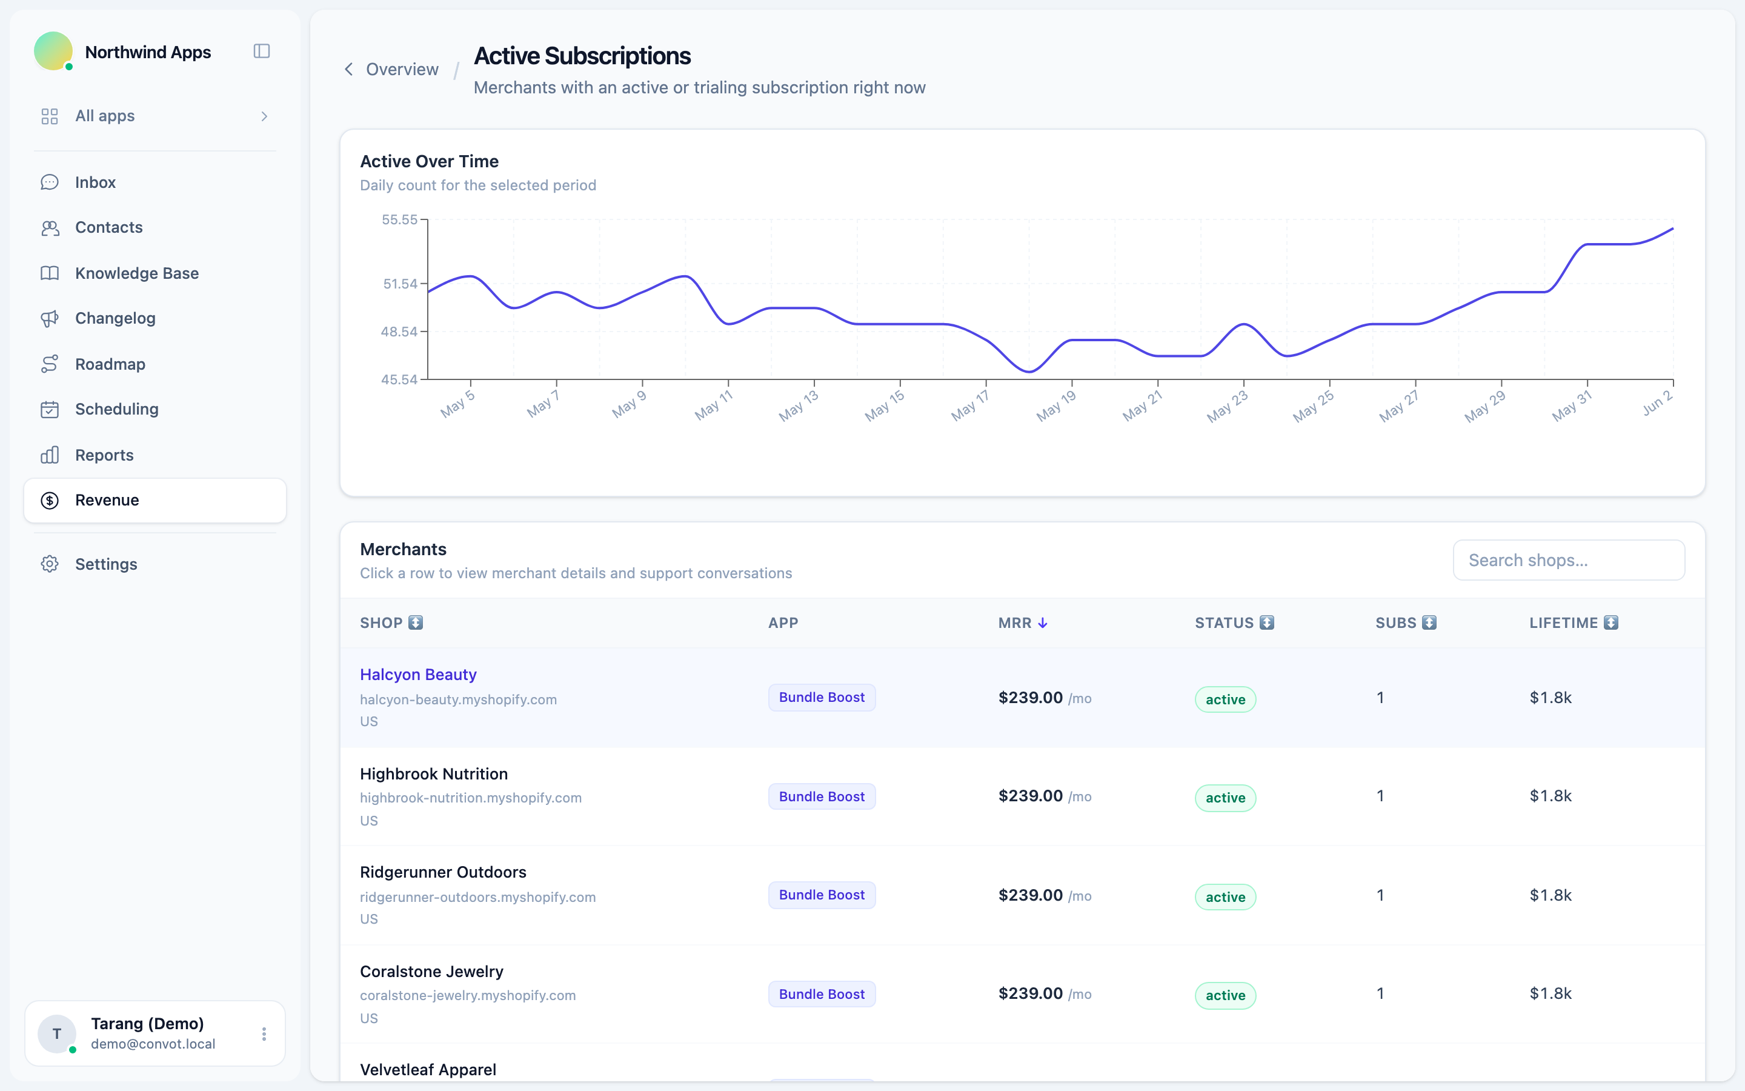
Task: Click active status of Halcyon Beauty
Action: (x=1225, y=700)
